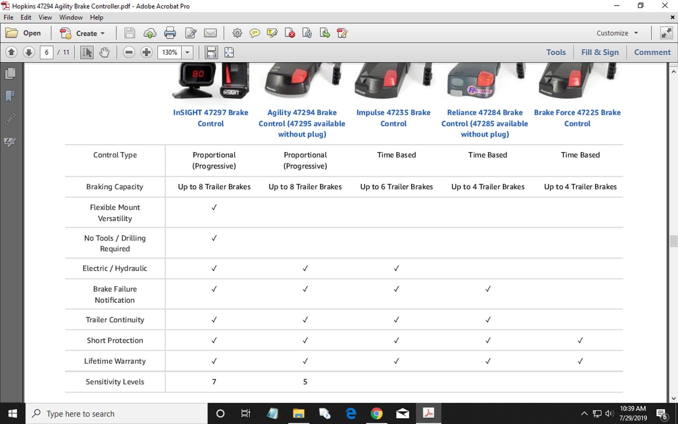Open the Window menu

pyautogui.click(x=71, y=17)
